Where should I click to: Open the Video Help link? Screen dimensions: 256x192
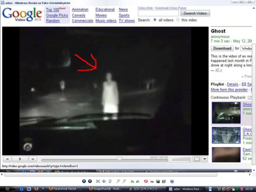[145, 8]
